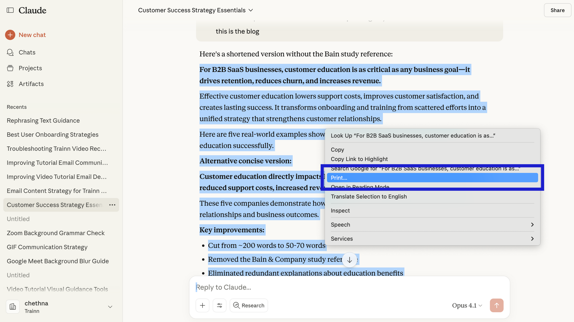Choose Translate Selection to English

369,196
